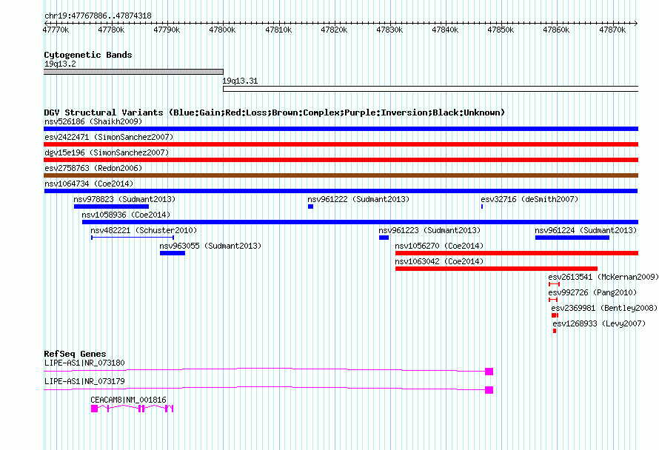Select the esv2613541 (McKernan2009) red interval marker

click(555, 284)
